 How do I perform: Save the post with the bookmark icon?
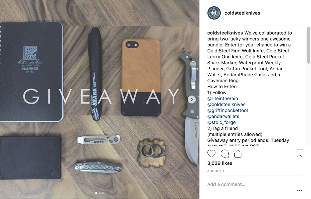pyautogui.click(x=300, y=154)
